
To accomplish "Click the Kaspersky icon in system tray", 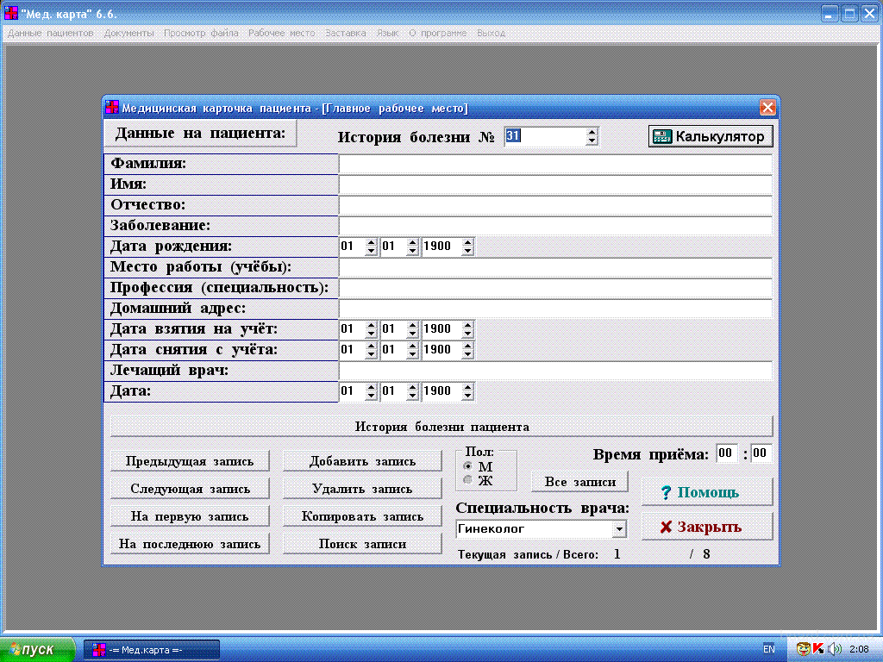I will coord(817,648).
